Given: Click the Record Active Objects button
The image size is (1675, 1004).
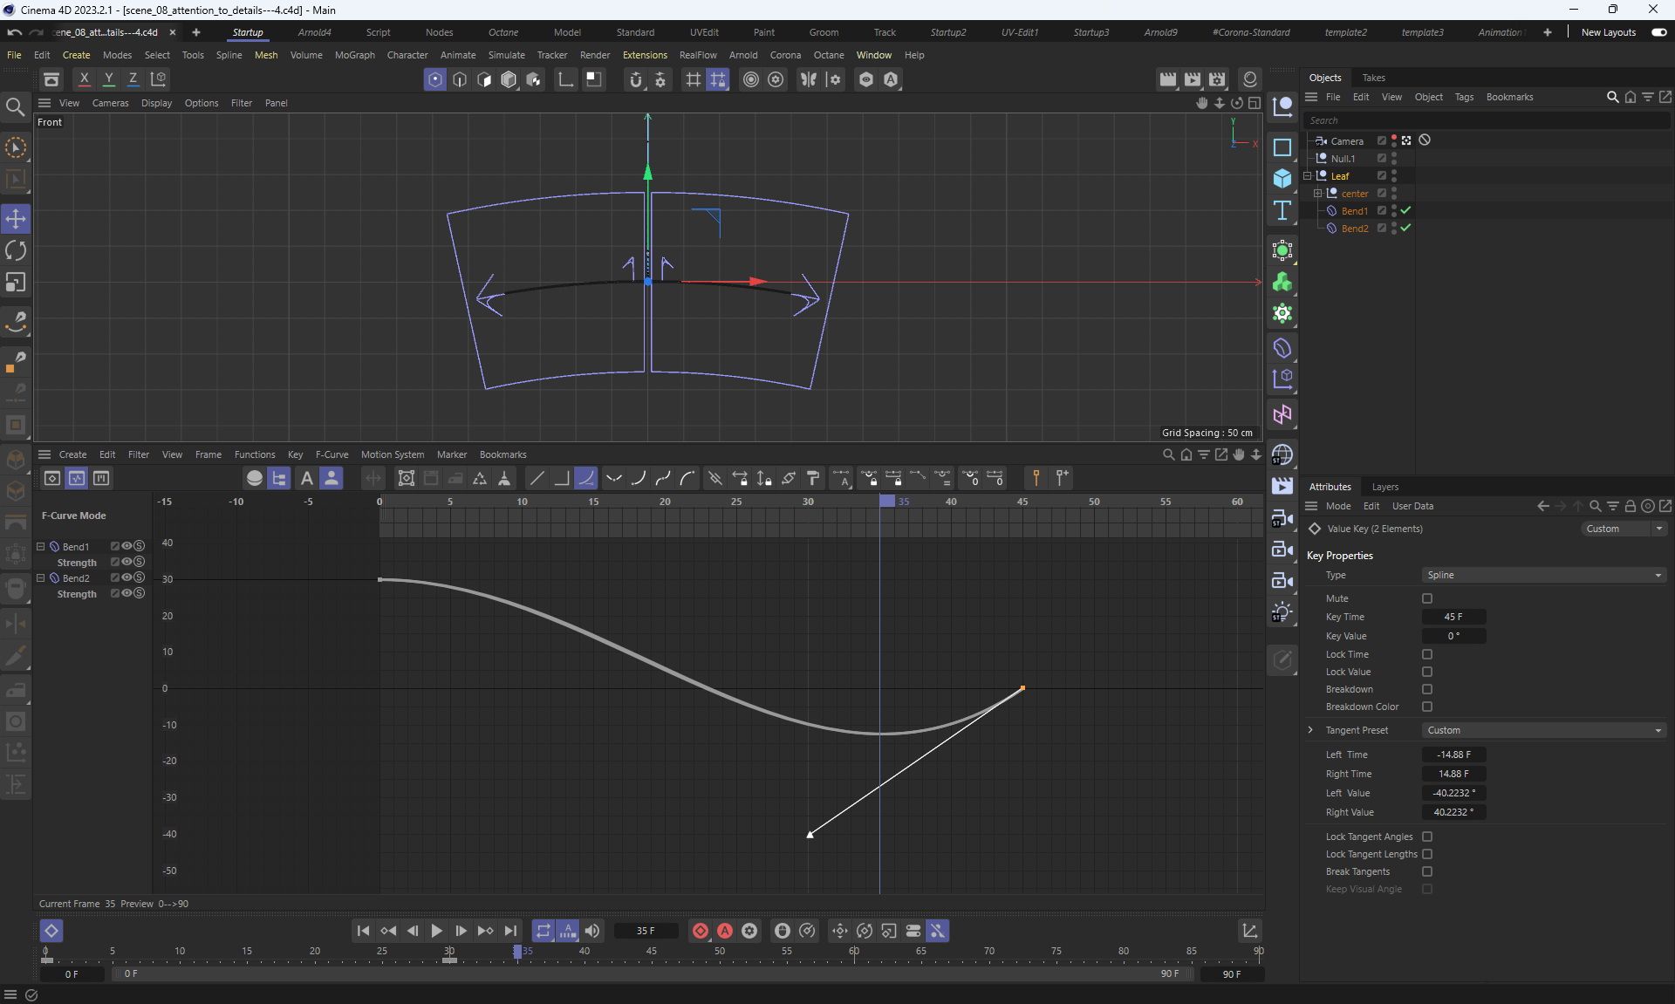Looking at the screenshot, I should click(700, 931).
